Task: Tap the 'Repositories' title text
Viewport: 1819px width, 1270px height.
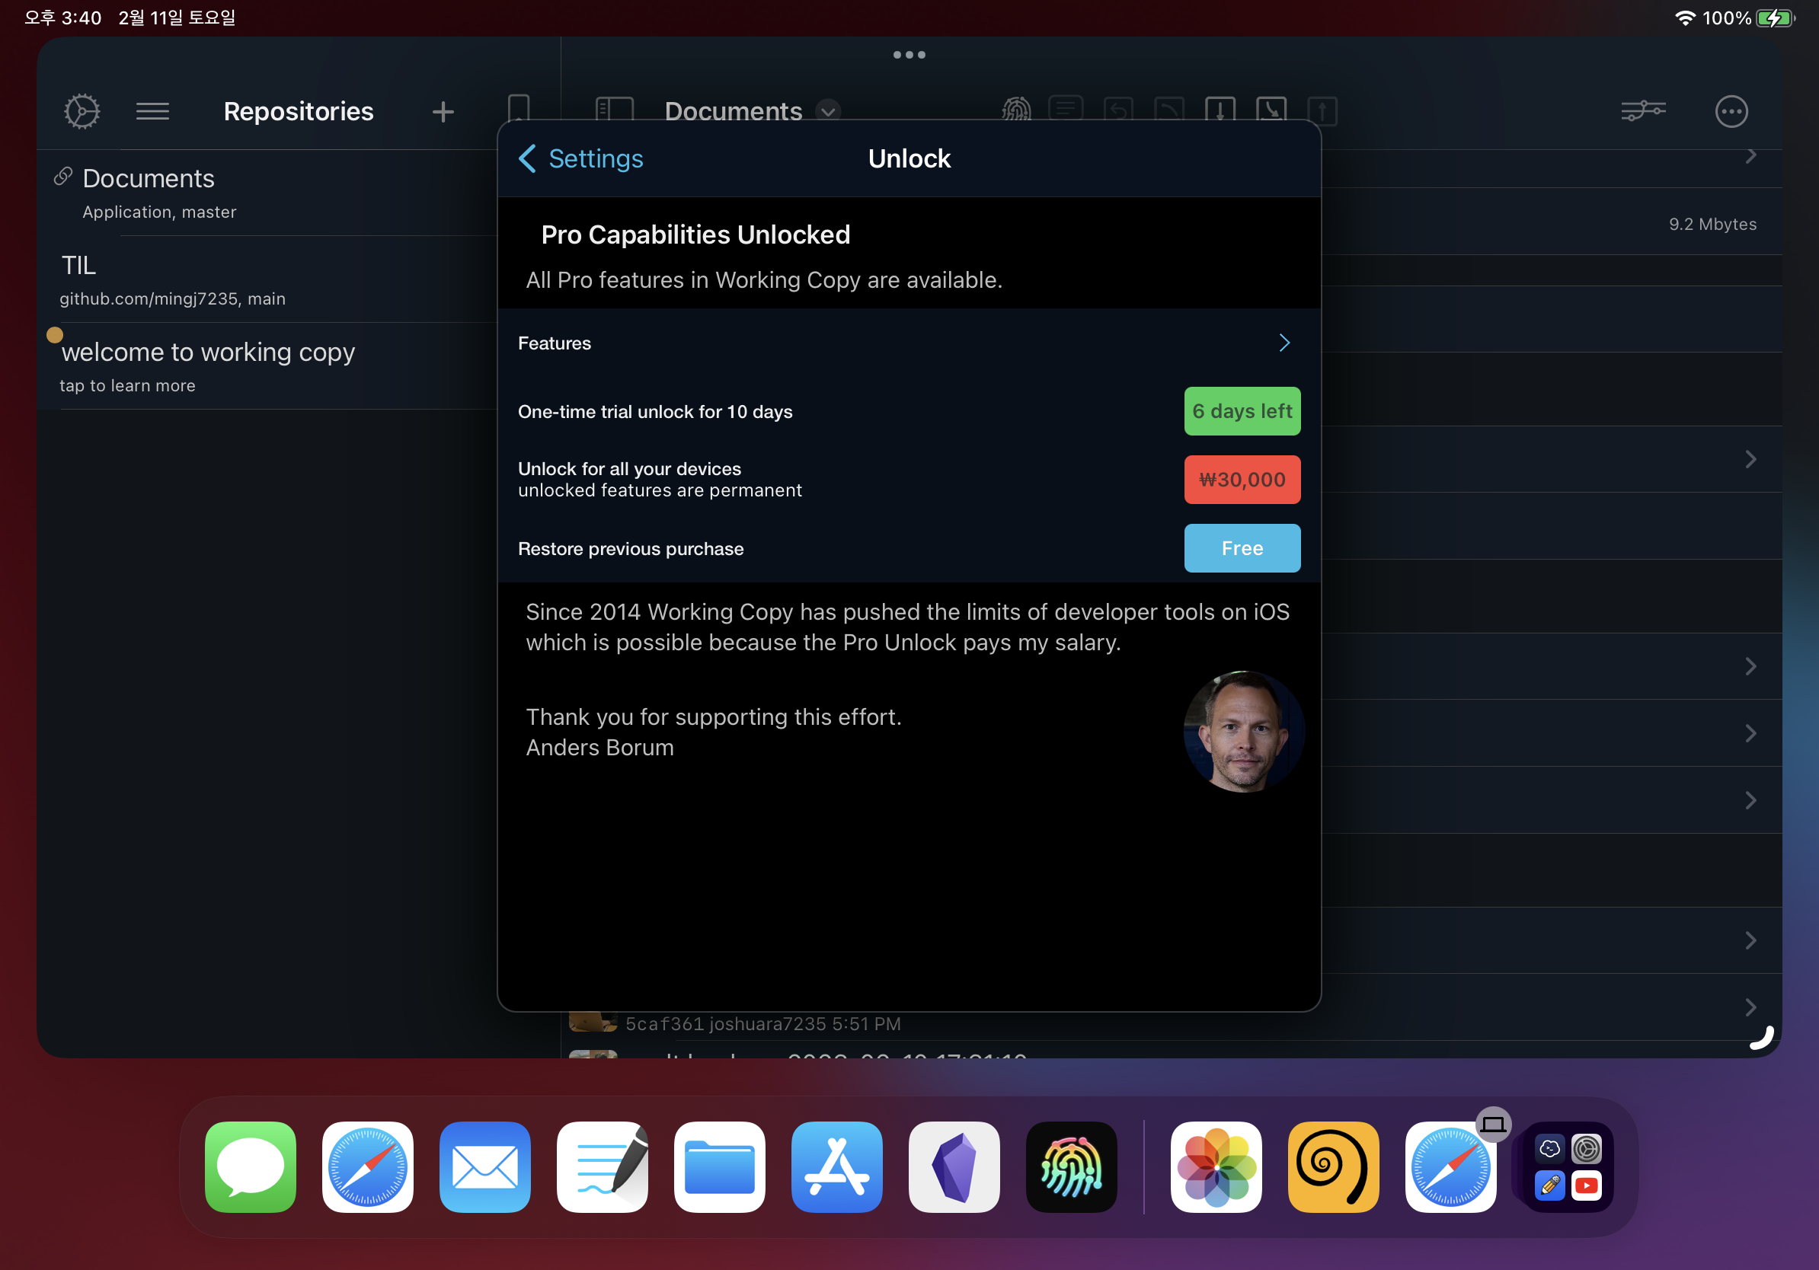Action: [x=299, y=112]
